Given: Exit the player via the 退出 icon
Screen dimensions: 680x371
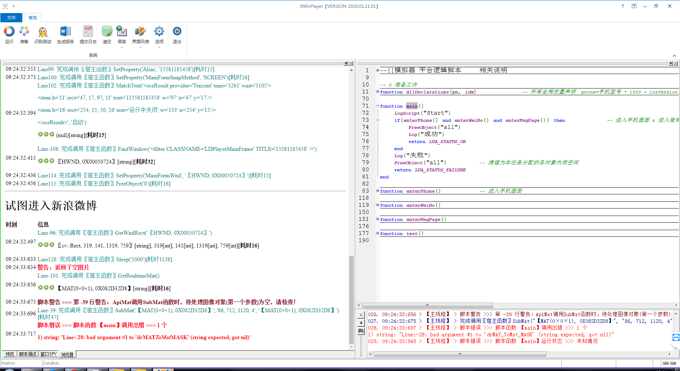Looking at the screenshot, I should tap(177, 34).
